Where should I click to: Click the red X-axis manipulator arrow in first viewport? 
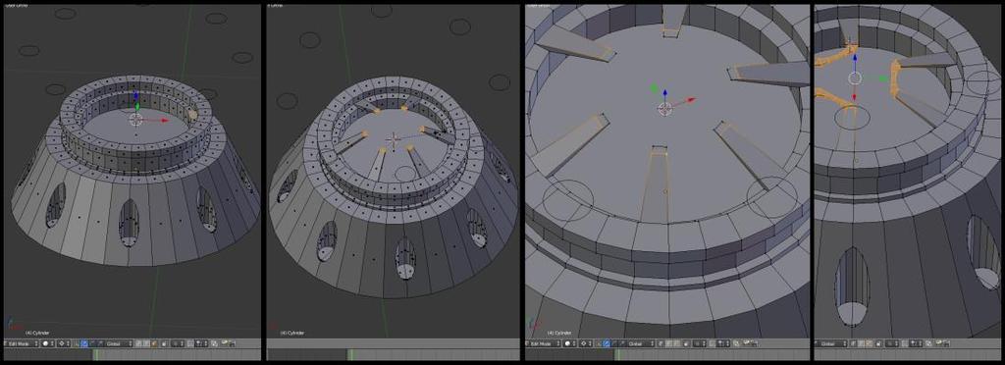(164, 120)
